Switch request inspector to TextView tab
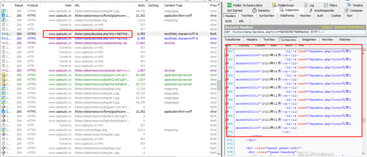367x157 pixels. point(247,16)
